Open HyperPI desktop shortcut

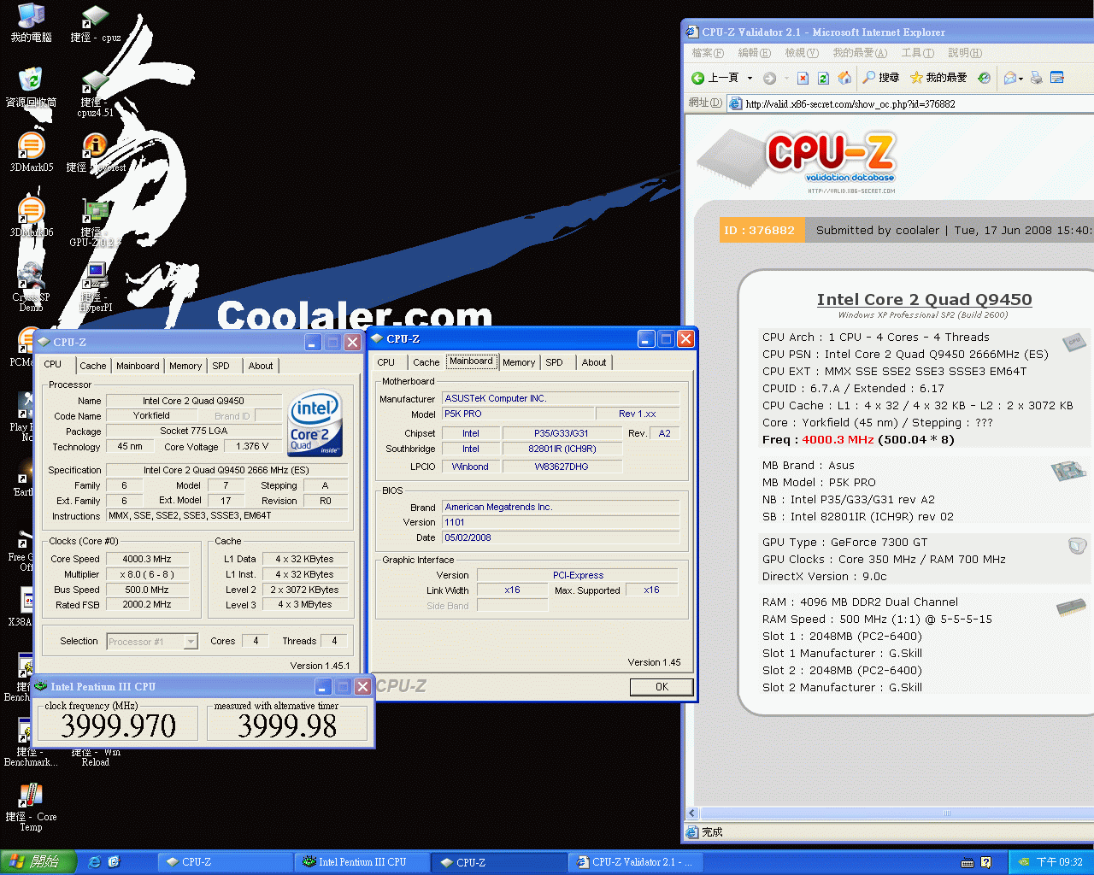pyautogui.click(x=95, y=289)
